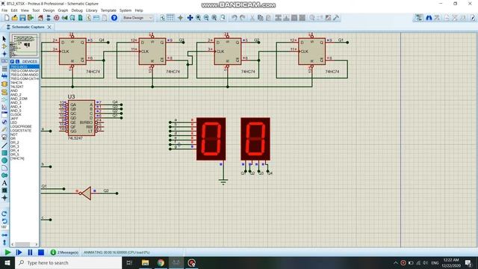Screen dimensions: 478x269
Task: Open the File menu
Action: click(x=4, y=10)
